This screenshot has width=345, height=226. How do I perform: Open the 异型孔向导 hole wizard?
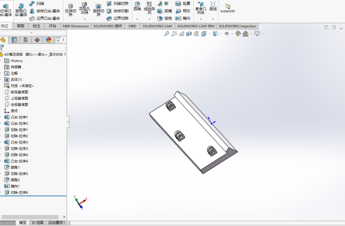pos(85,8)
